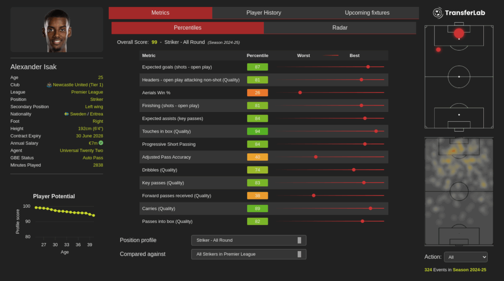504x281 pixels.
Task: Switch to the Radar sub-tab
Action: tap(340, 28)
